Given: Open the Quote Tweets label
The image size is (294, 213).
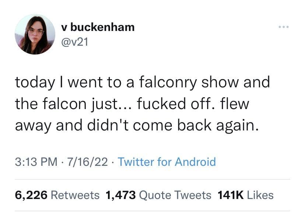Looking at the screenshot, I should pos(175,195).
